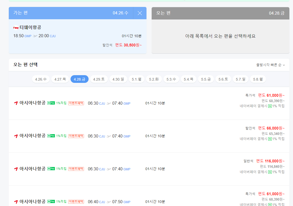Image resolution: width=293 pixels, height=206 pixels.
Task: Select the 5.6.토 date tab
Action: (x=223, y=79)
